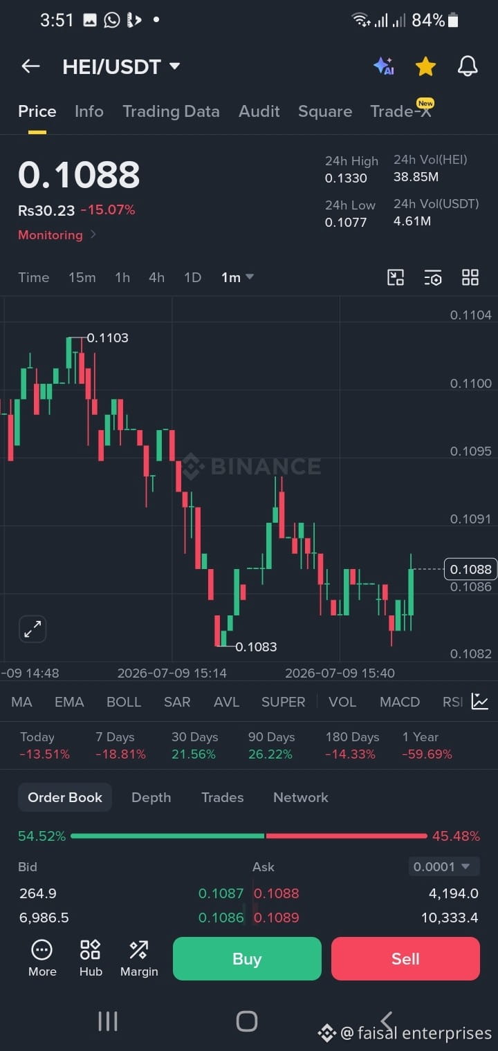Tap the 0.1088 ask price

pos(277,893)
